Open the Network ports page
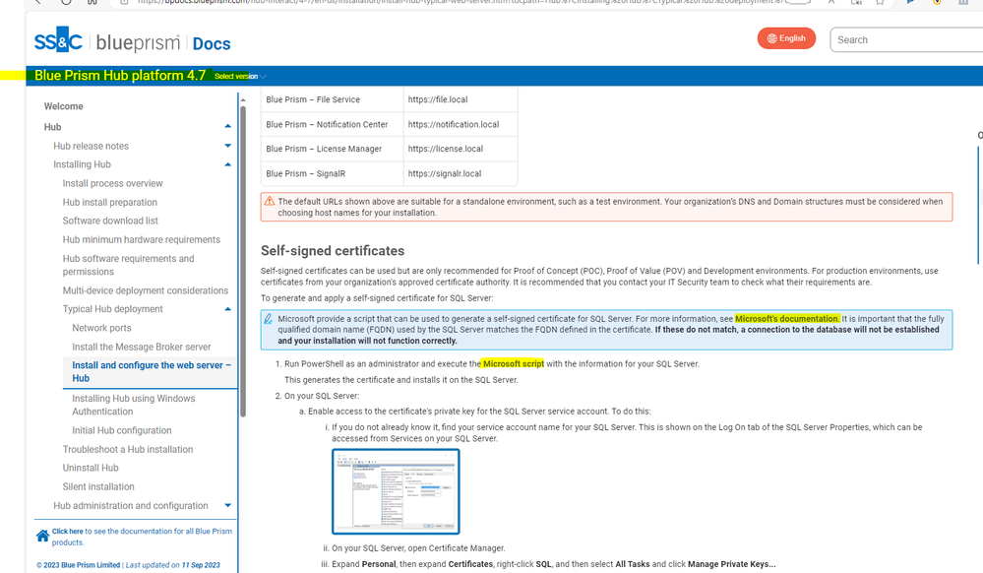 point(101,328)
